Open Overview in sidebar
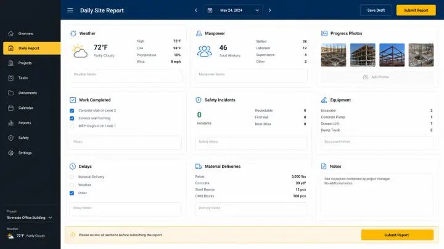 tap(30, 34)
